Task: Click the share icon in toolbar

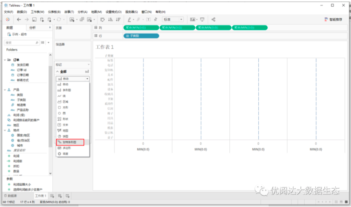Action: [x=213, y=20]
